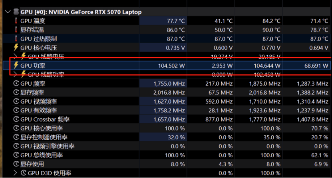This screenshot has width=332, height=178.
Task: Click the memory clock minimum 67.5 MHz
Action: click(221, 93)
